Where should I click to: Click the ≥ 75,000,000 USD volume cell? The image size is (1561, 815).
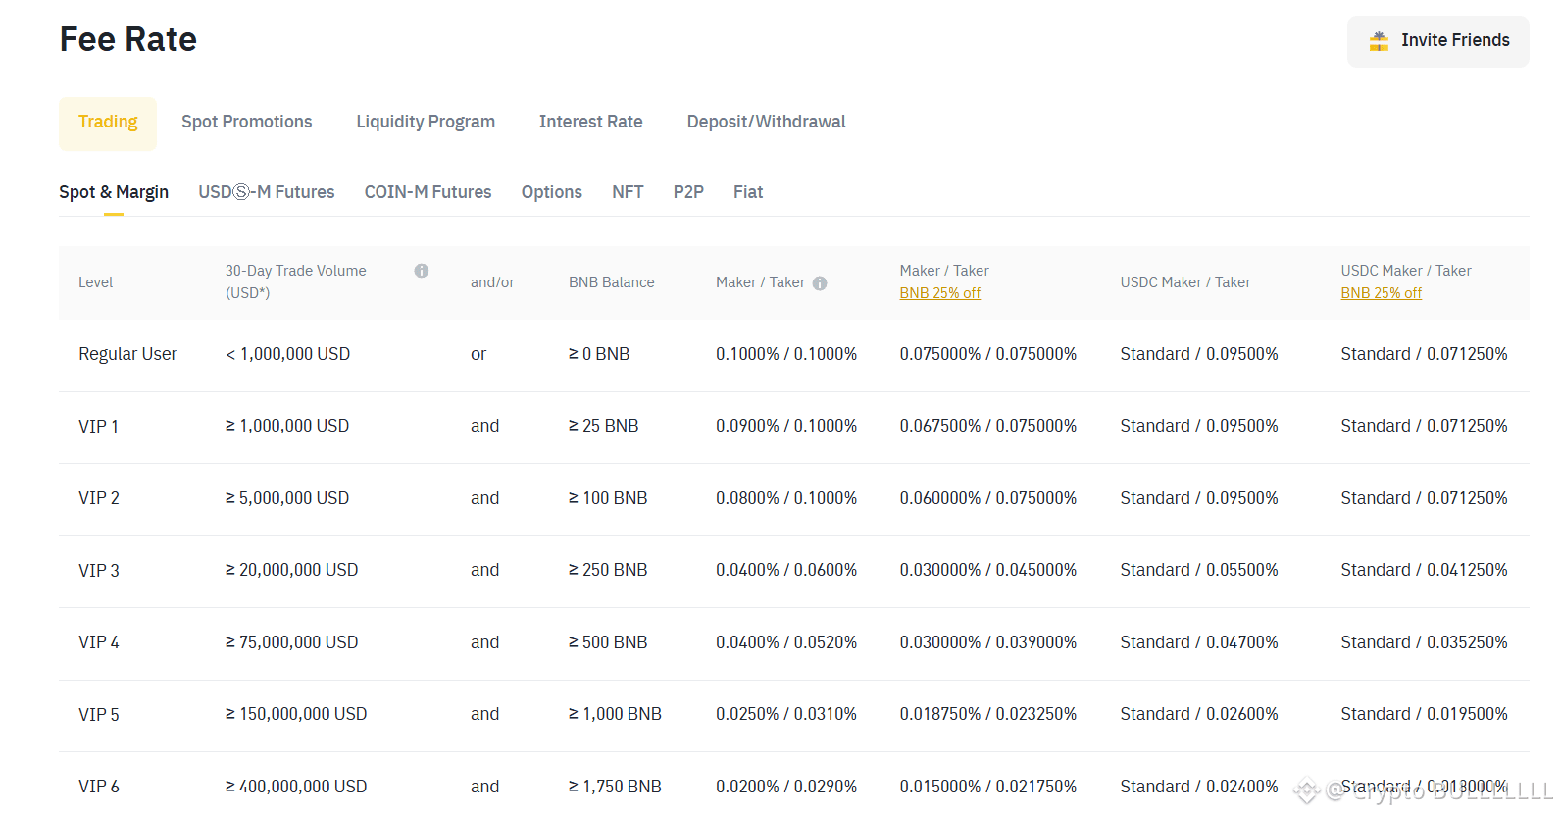[292, 642]
